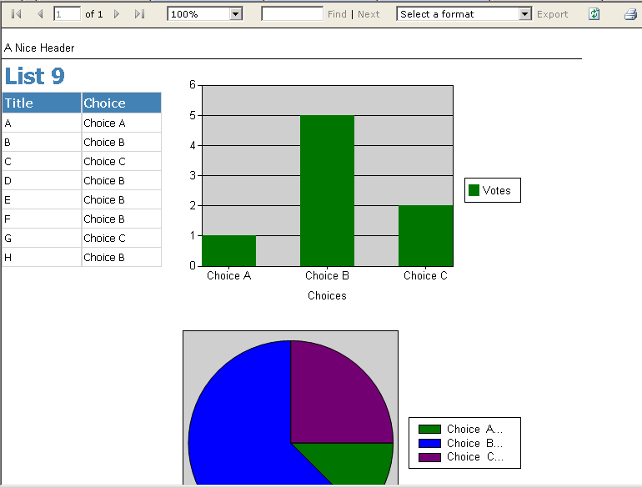
Task: Select 'Choice A' cell in the table
Action: (x=122, y=123)
